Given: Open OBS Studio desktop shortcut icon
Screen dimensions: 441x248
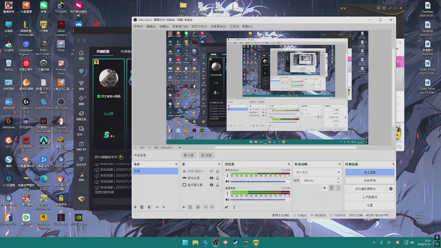Looking at the screenshot, I should pyautogui.click(x=62, y=101).
